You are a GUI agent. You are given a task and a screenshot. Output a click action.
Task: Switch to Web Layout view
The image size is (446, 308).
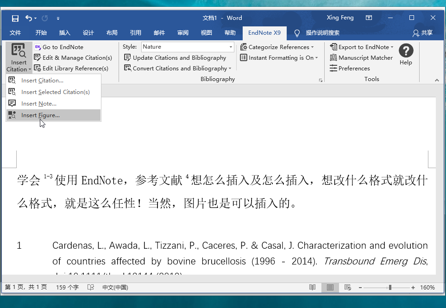(x=348, y=287)
